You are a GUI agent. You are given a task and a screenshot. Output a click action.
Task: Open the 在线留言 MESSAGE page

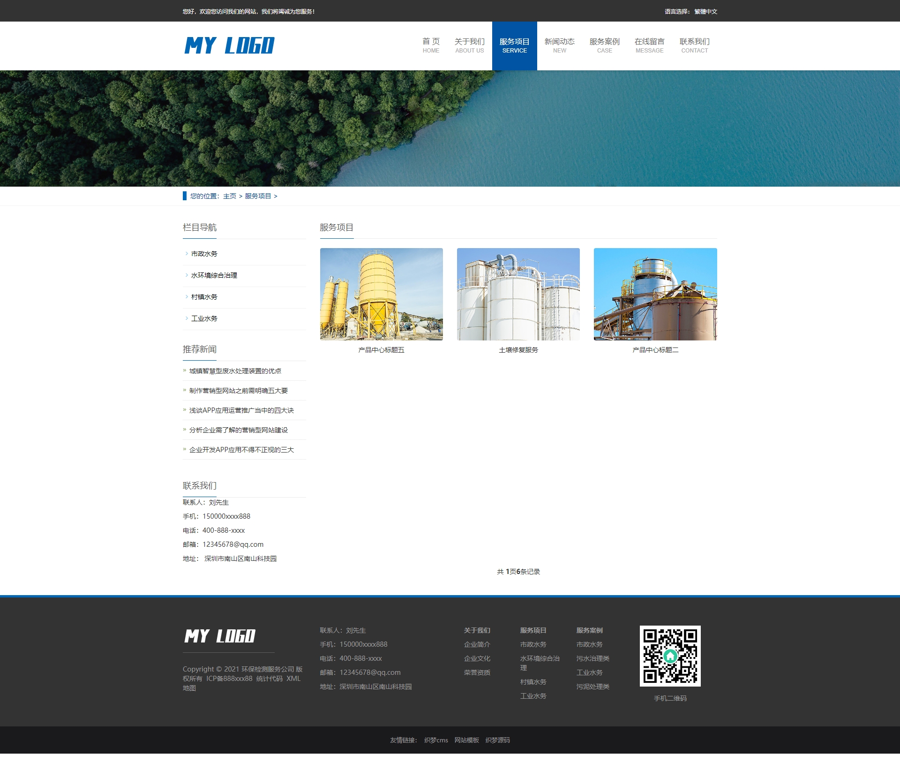click(x=649, y=45)
